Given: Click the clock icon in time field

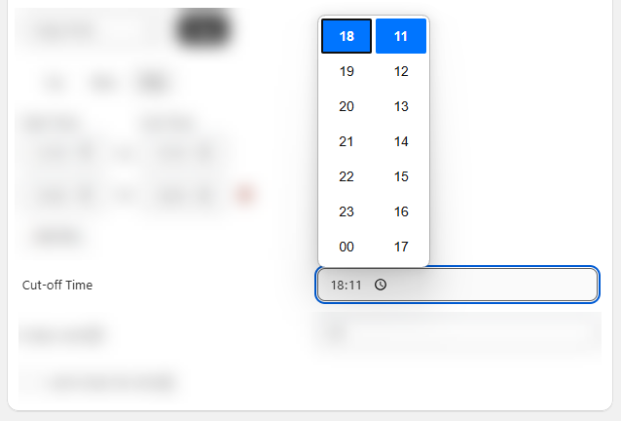Looking at the screenshot, I should 381,286.
